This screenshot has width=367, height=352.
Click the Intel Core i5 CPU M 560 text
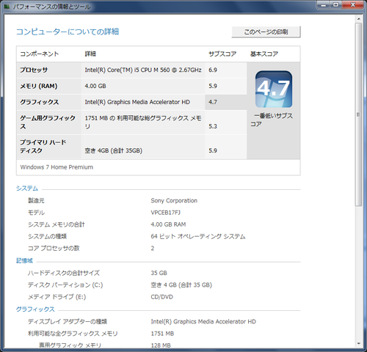[x=143, y=70]
